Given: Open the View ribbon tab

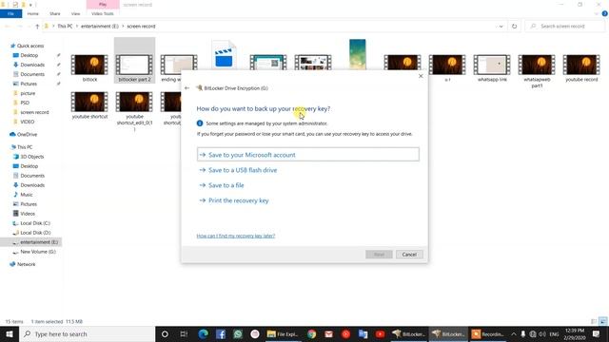Looking at the screenshot, I should pos(75,13).
